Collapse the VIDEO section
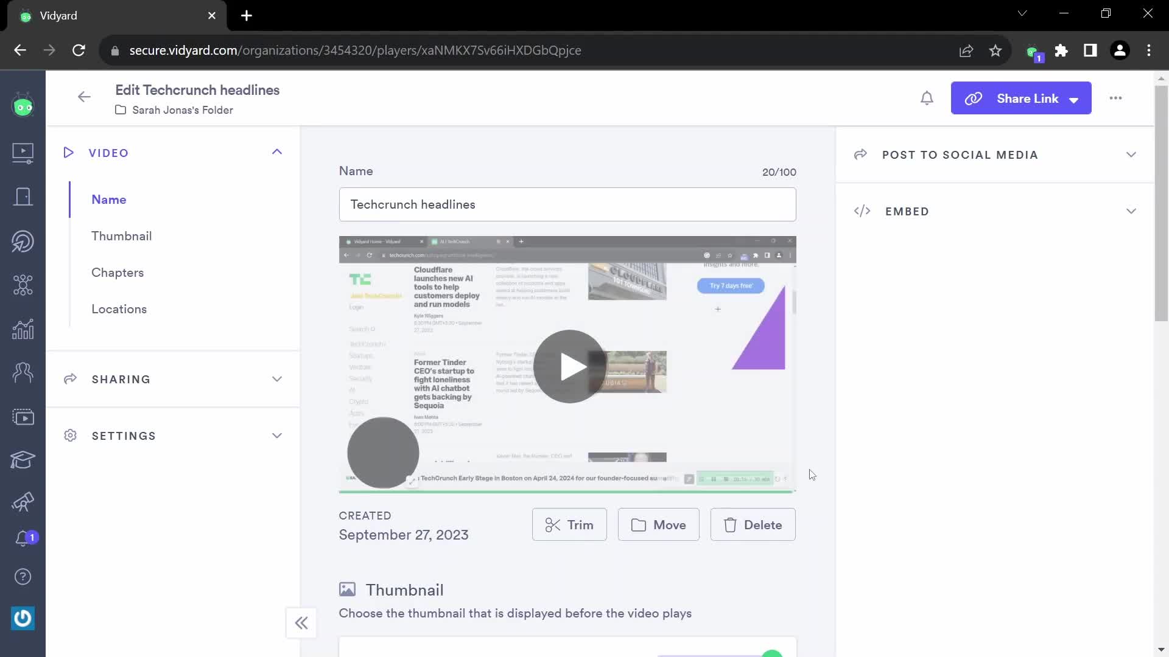1169x657 pixels. tap(277, 152)
